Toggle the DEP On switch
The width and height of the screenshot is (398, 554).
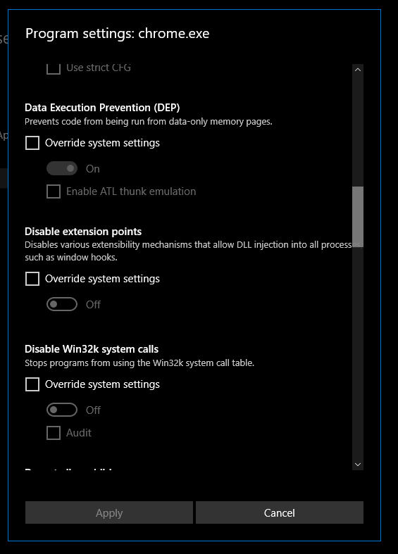62,168
